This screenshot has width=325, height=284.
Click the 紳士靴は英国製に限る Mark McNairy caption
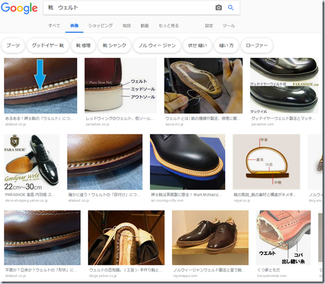tap(186, 195)
